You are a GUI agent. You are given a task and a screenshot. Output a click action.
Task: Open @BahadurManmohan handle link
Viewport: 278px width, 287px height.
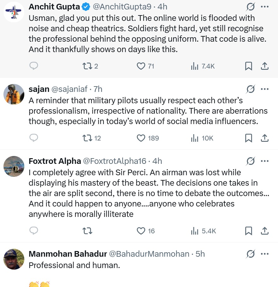[x=149, y=254]
